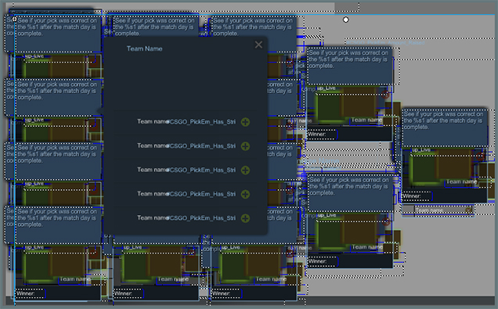Close the Team Name popup
Image resolution: width=498 pixels, height=309 pixels.
coord(258,45)
